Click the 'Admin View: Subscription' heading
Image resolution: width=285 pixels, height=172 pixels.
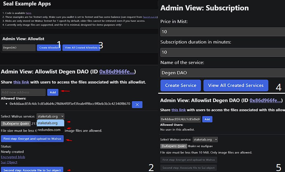pyautogui.click(x=205, y=8)
